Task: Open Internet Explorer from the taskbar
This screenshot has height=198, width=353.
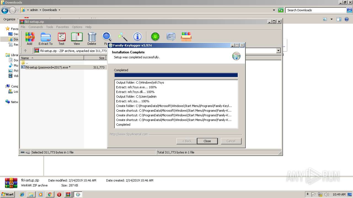Action: (x=22, y=194)
